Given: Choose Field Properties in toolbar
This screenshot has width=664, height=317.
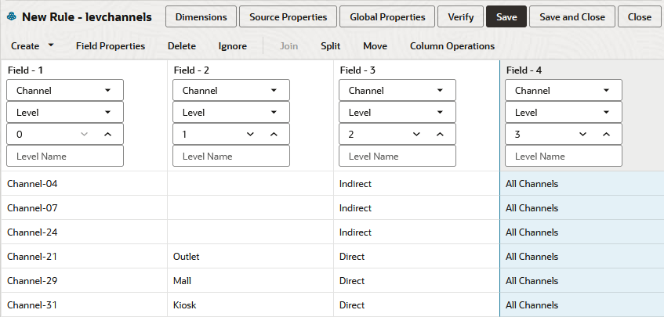Looking at the screenshot, I should click(x=111, y=46).
